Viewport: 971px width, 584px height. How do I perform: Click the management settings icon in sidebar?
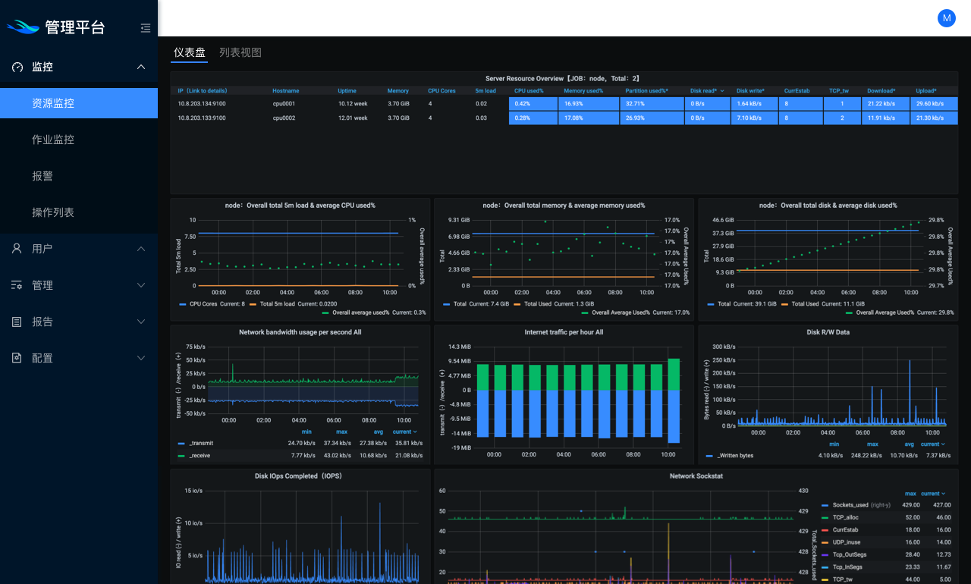point(17,285)
